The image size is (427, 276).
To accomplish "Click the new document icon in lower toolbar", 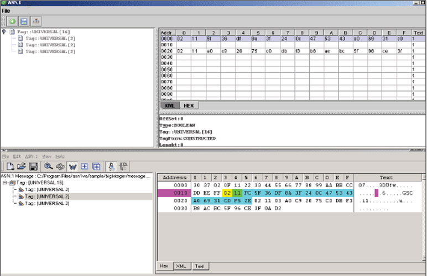I will pyautogui.click(x=9, y=166).
